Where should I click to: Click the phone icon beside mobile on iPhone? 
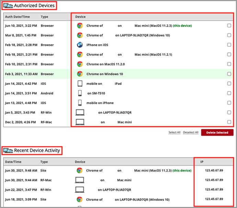tap(80, 103)
